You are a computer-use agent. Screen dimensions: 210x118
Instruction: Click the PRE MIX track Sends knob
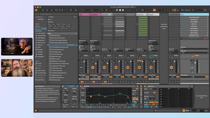tap(151, 56)
